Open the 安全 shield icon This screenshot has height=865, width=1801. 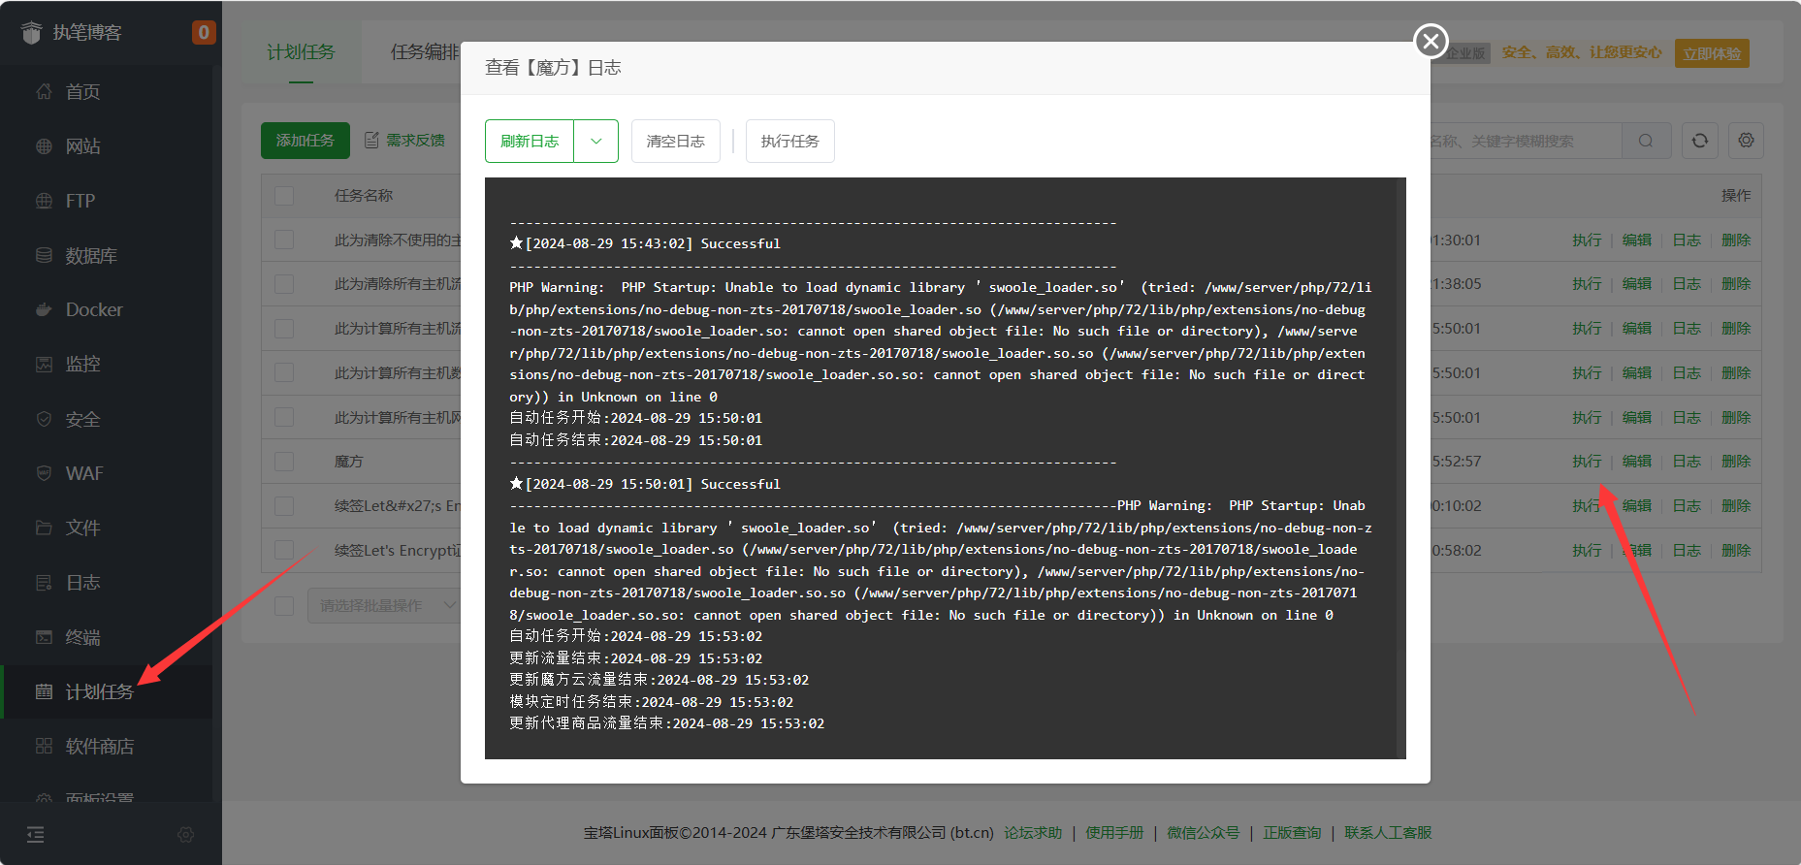[x=44, y=419]
